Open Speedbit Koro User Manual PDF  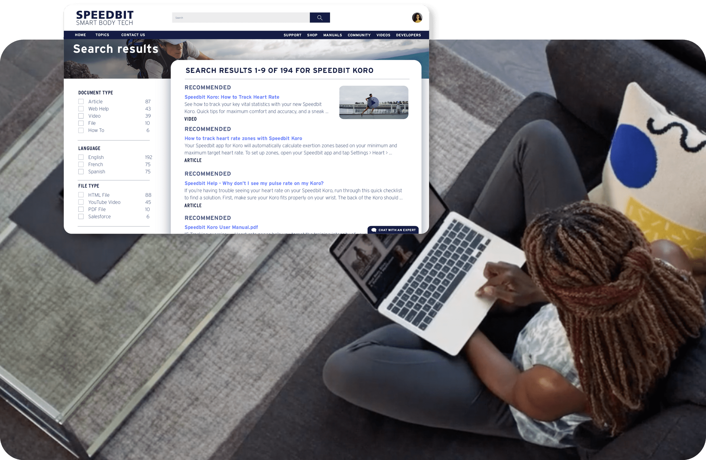pos(221,227)
